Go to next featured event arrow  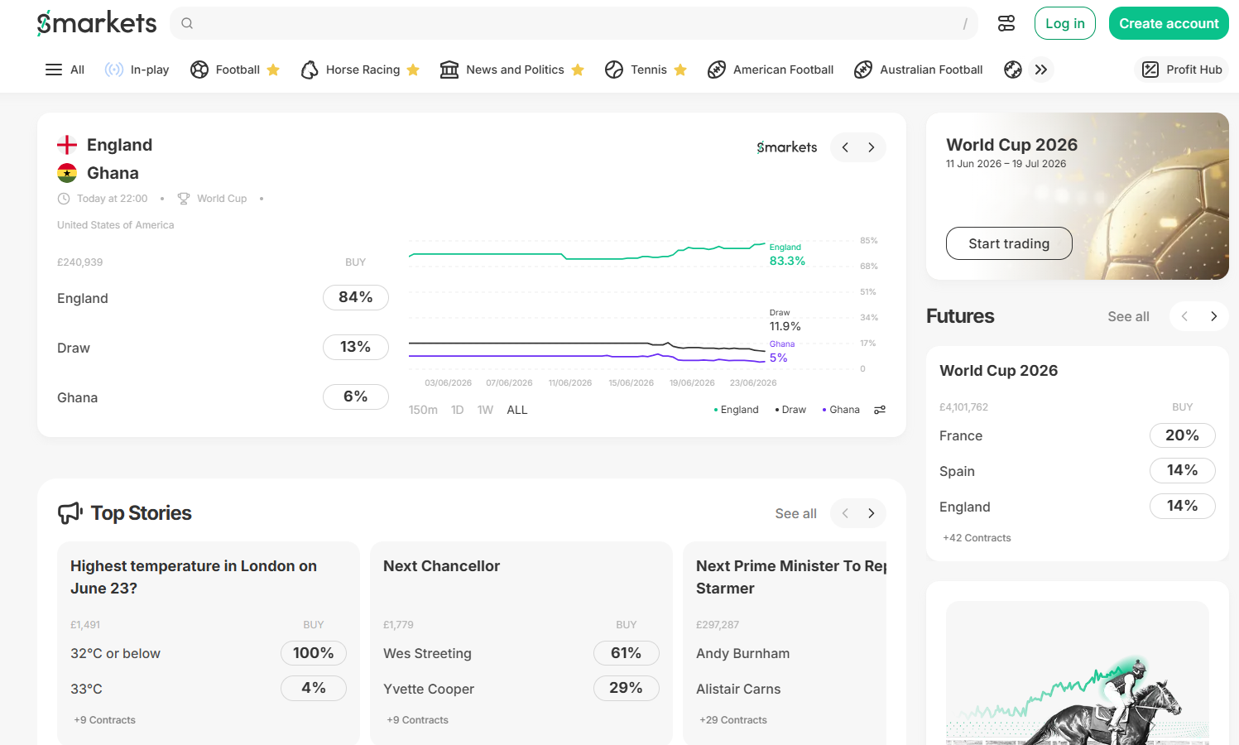pos(872,147)
